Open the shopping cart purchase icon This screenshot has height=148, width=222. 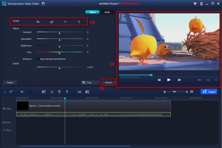coord(195,4)
